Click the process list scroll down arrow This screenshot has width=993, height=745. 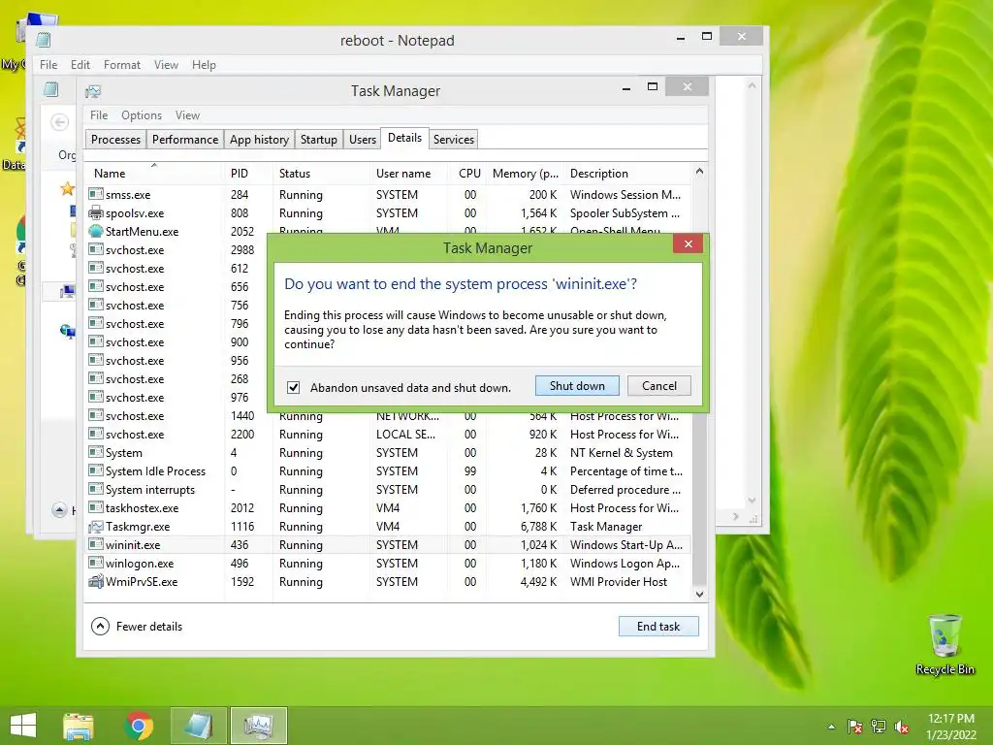pos(699,595)
